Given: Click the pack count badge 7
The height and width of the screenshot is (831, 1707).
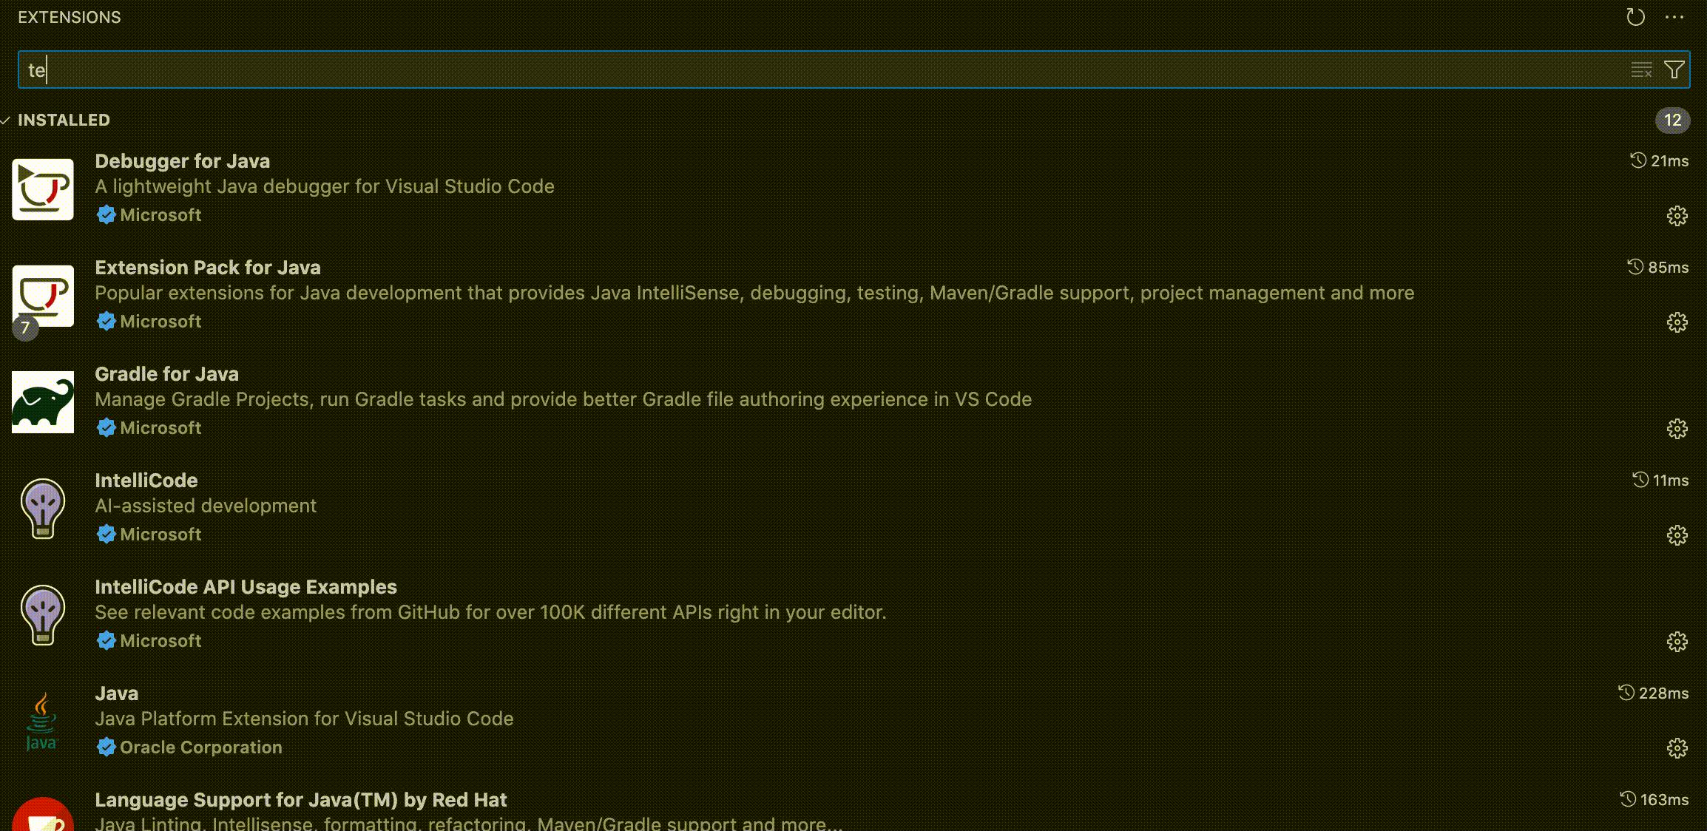Looking at the screenshot, I should click(25, 328).
